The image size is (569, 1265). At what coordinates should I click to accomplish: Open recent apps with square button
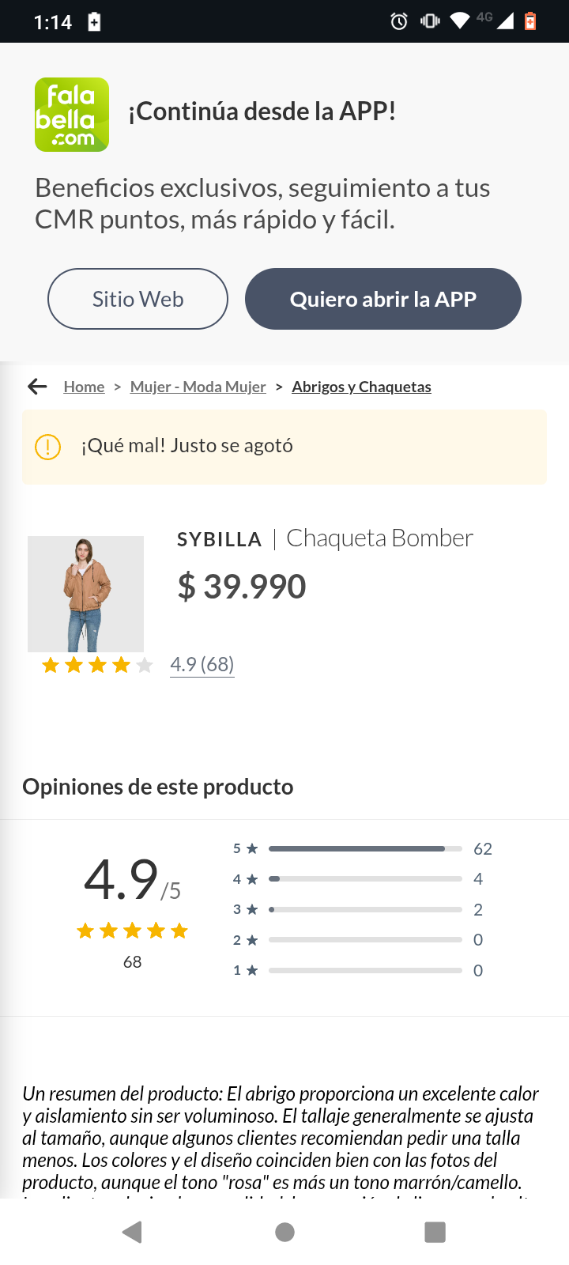(x=435, y=1232)
